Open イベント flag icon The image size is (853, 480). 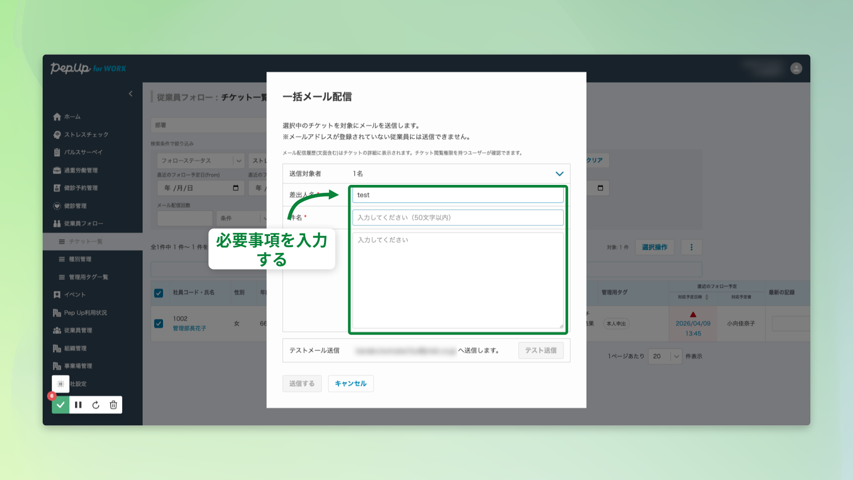coord(57,295)
